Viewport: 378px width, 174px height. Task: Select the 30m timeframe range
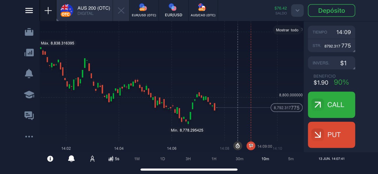coord(239,159)
